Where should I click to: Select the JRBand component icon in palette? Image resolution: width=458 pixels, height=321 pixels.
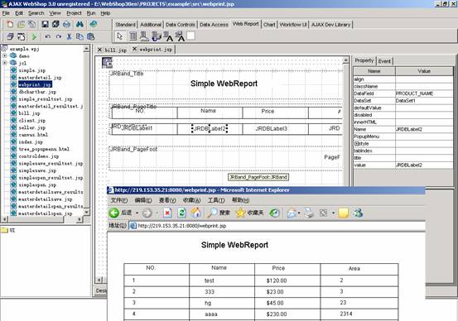[133, 36]
